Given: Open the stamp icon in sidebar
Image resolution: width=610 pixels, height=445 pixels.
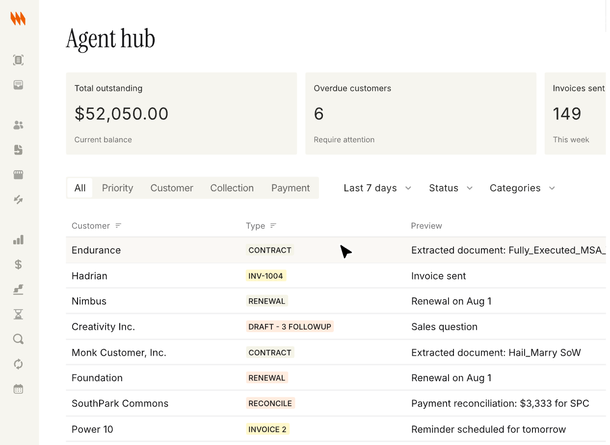Looking at the screenshot, I should pyautogui.click(x=18, y=289).
